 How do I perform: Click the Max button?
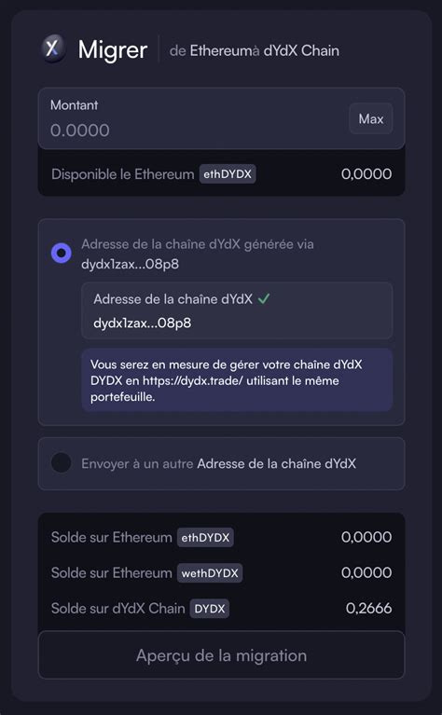(371, 119)
